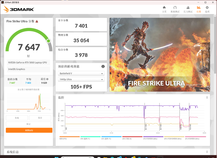Click the 105+ FPS estimate value
Screen dimensions: 217x158
coord(81,87)
